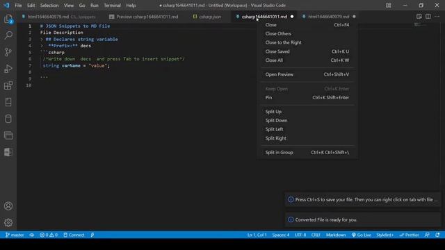Click the editor minimap
The width and height of the screenshot is (445, 250).
coord(420,25)
